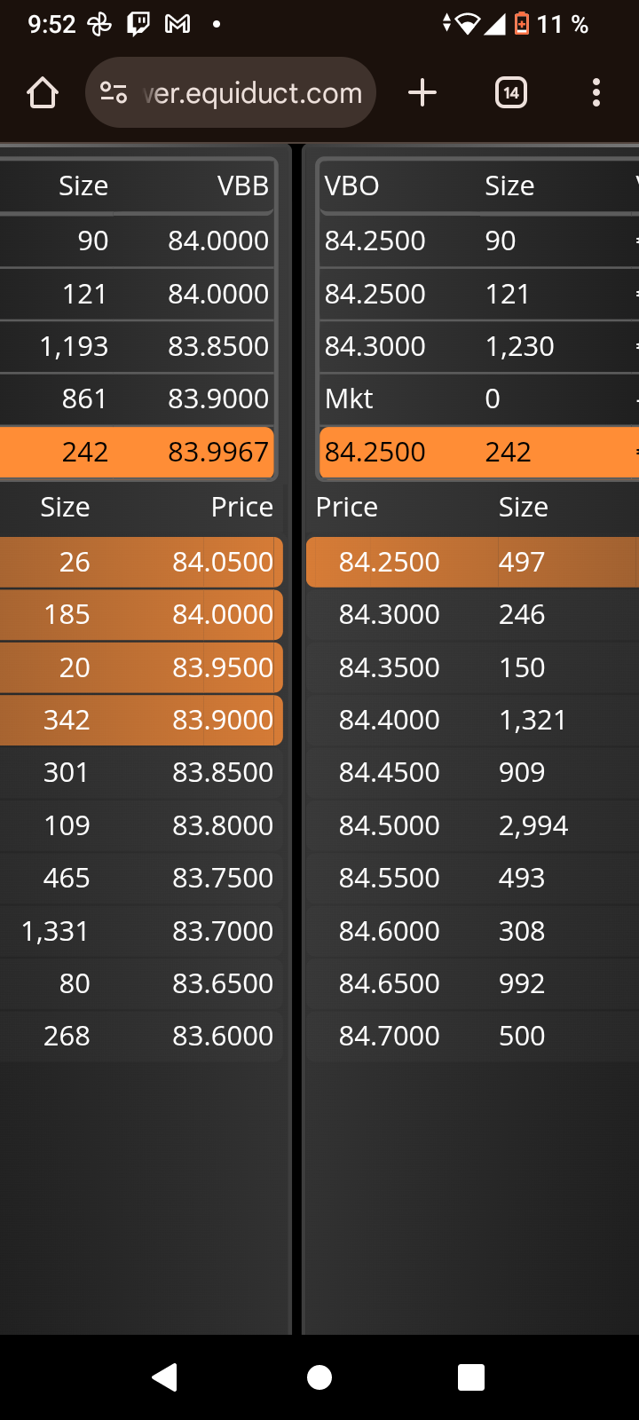The height and width of the screenshot is (1420, 639).
Task: Select the VBO column header
Action: coord(352,185)
